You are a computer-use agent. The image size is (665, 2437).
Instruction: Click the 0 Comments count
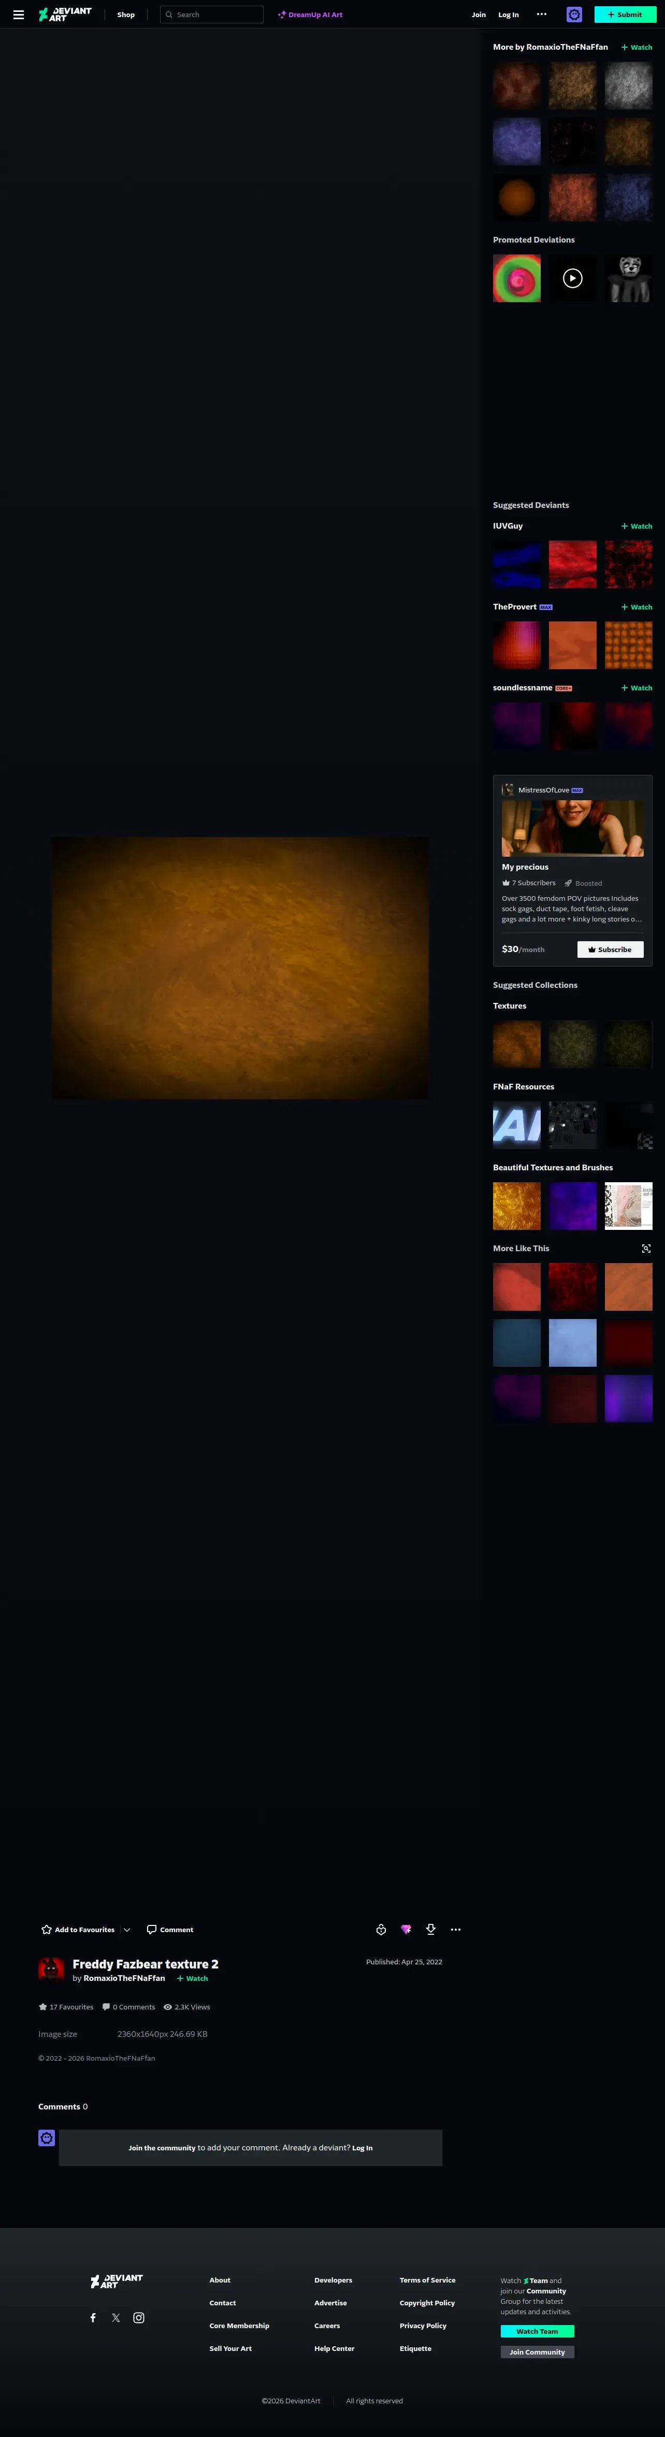pyautogui.click(x=128, y=2006)
